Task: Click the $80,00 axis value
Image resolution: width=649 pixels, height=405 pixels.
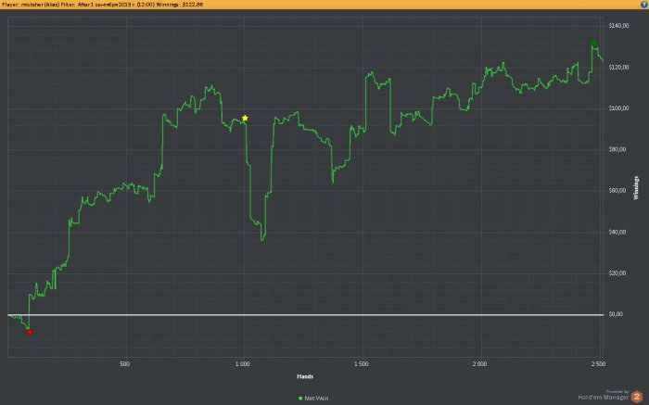Action: coord(617,149)
